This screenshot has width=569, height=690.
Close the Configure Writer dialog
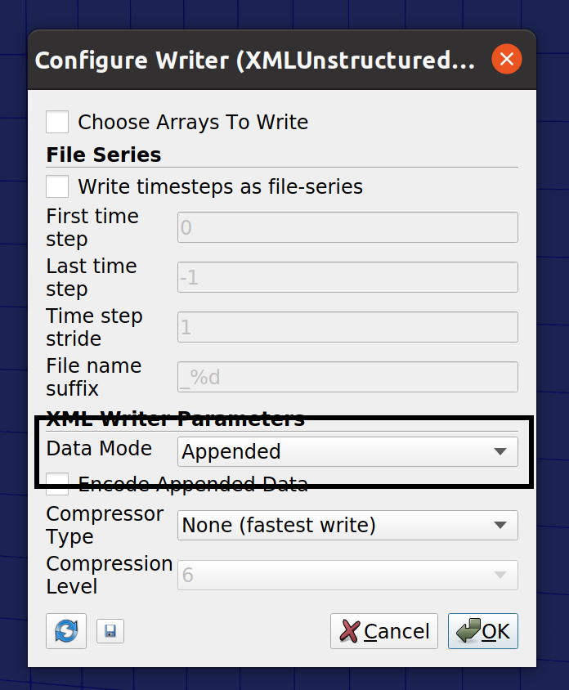507,59
